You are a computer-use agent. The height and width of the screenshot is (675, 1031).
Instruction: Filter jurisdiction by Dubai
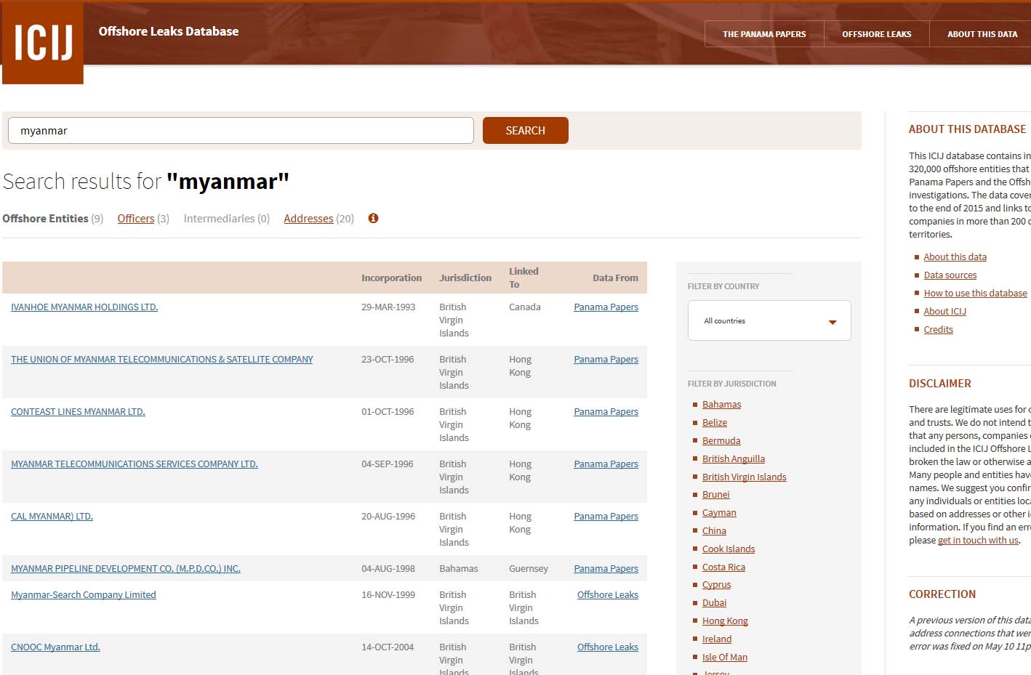(x=715, y=603)
